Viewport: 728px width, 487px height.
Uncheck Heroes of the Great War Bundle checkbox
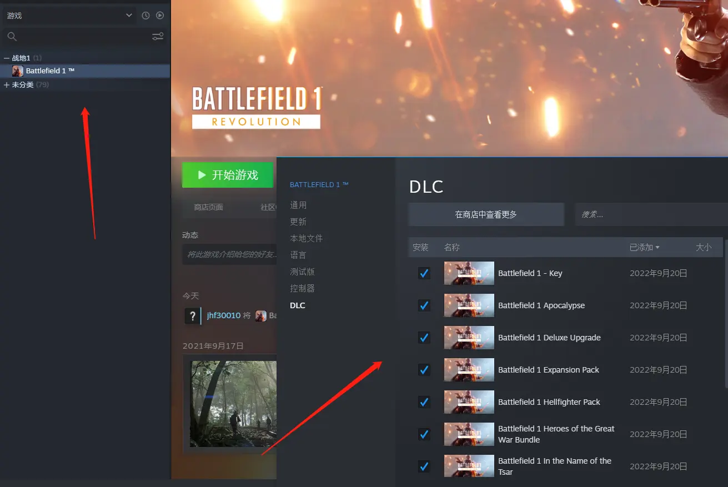424,434
